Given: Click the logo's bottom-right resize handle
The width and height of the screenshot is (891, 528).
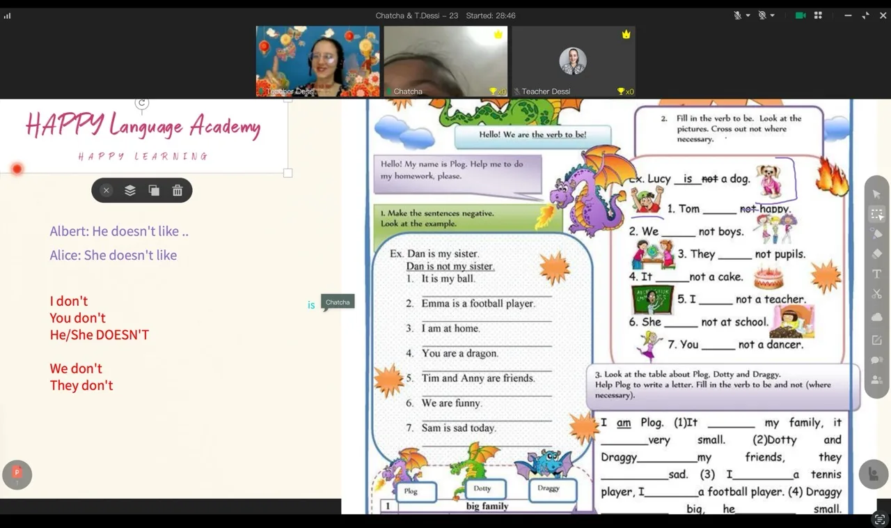Looking at the screenshot, I should (x=287, y=173).
